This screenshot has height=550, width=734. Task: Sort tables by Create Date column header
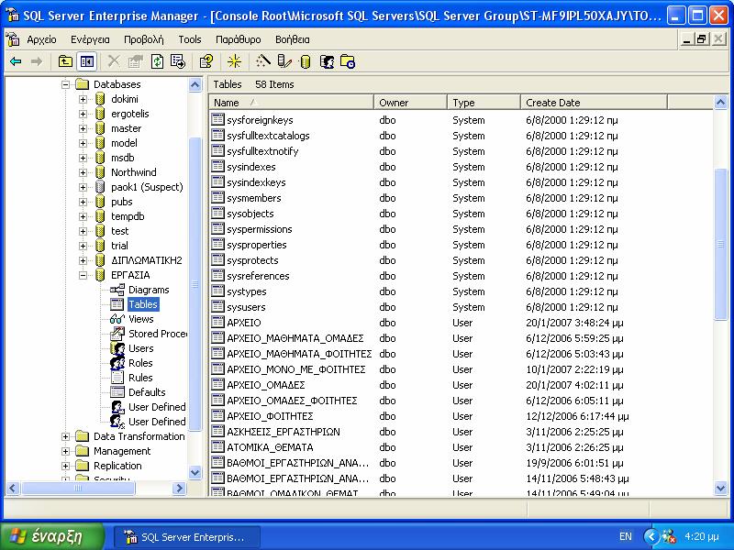[x=594, y=103]
